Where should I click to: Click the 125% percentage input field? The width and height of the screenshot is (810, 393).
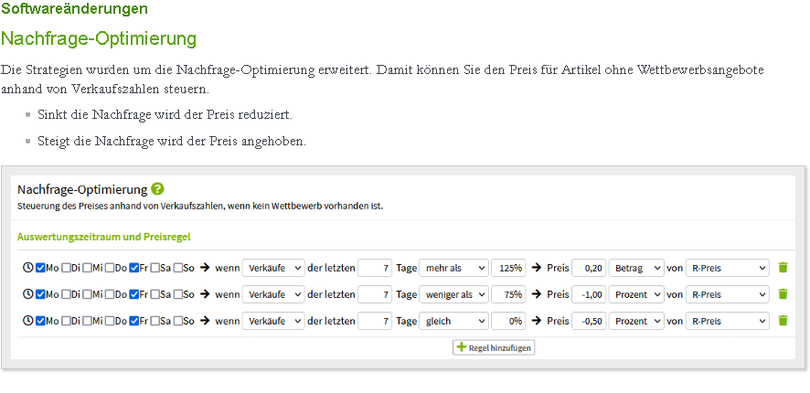pyautogui.click(x=508, y=268)
